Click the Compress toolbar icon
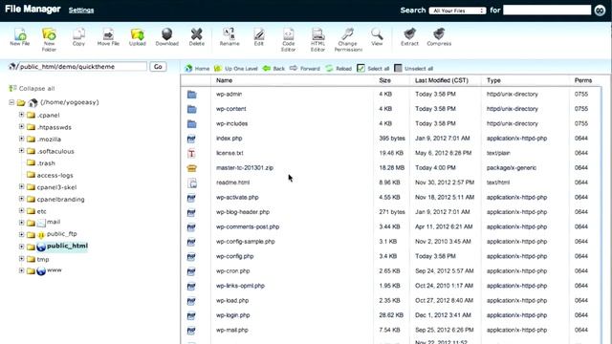 coord(439,37)
